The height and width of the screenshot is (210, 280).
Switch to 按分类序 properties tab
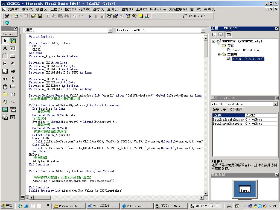click(x=236, y=110)
